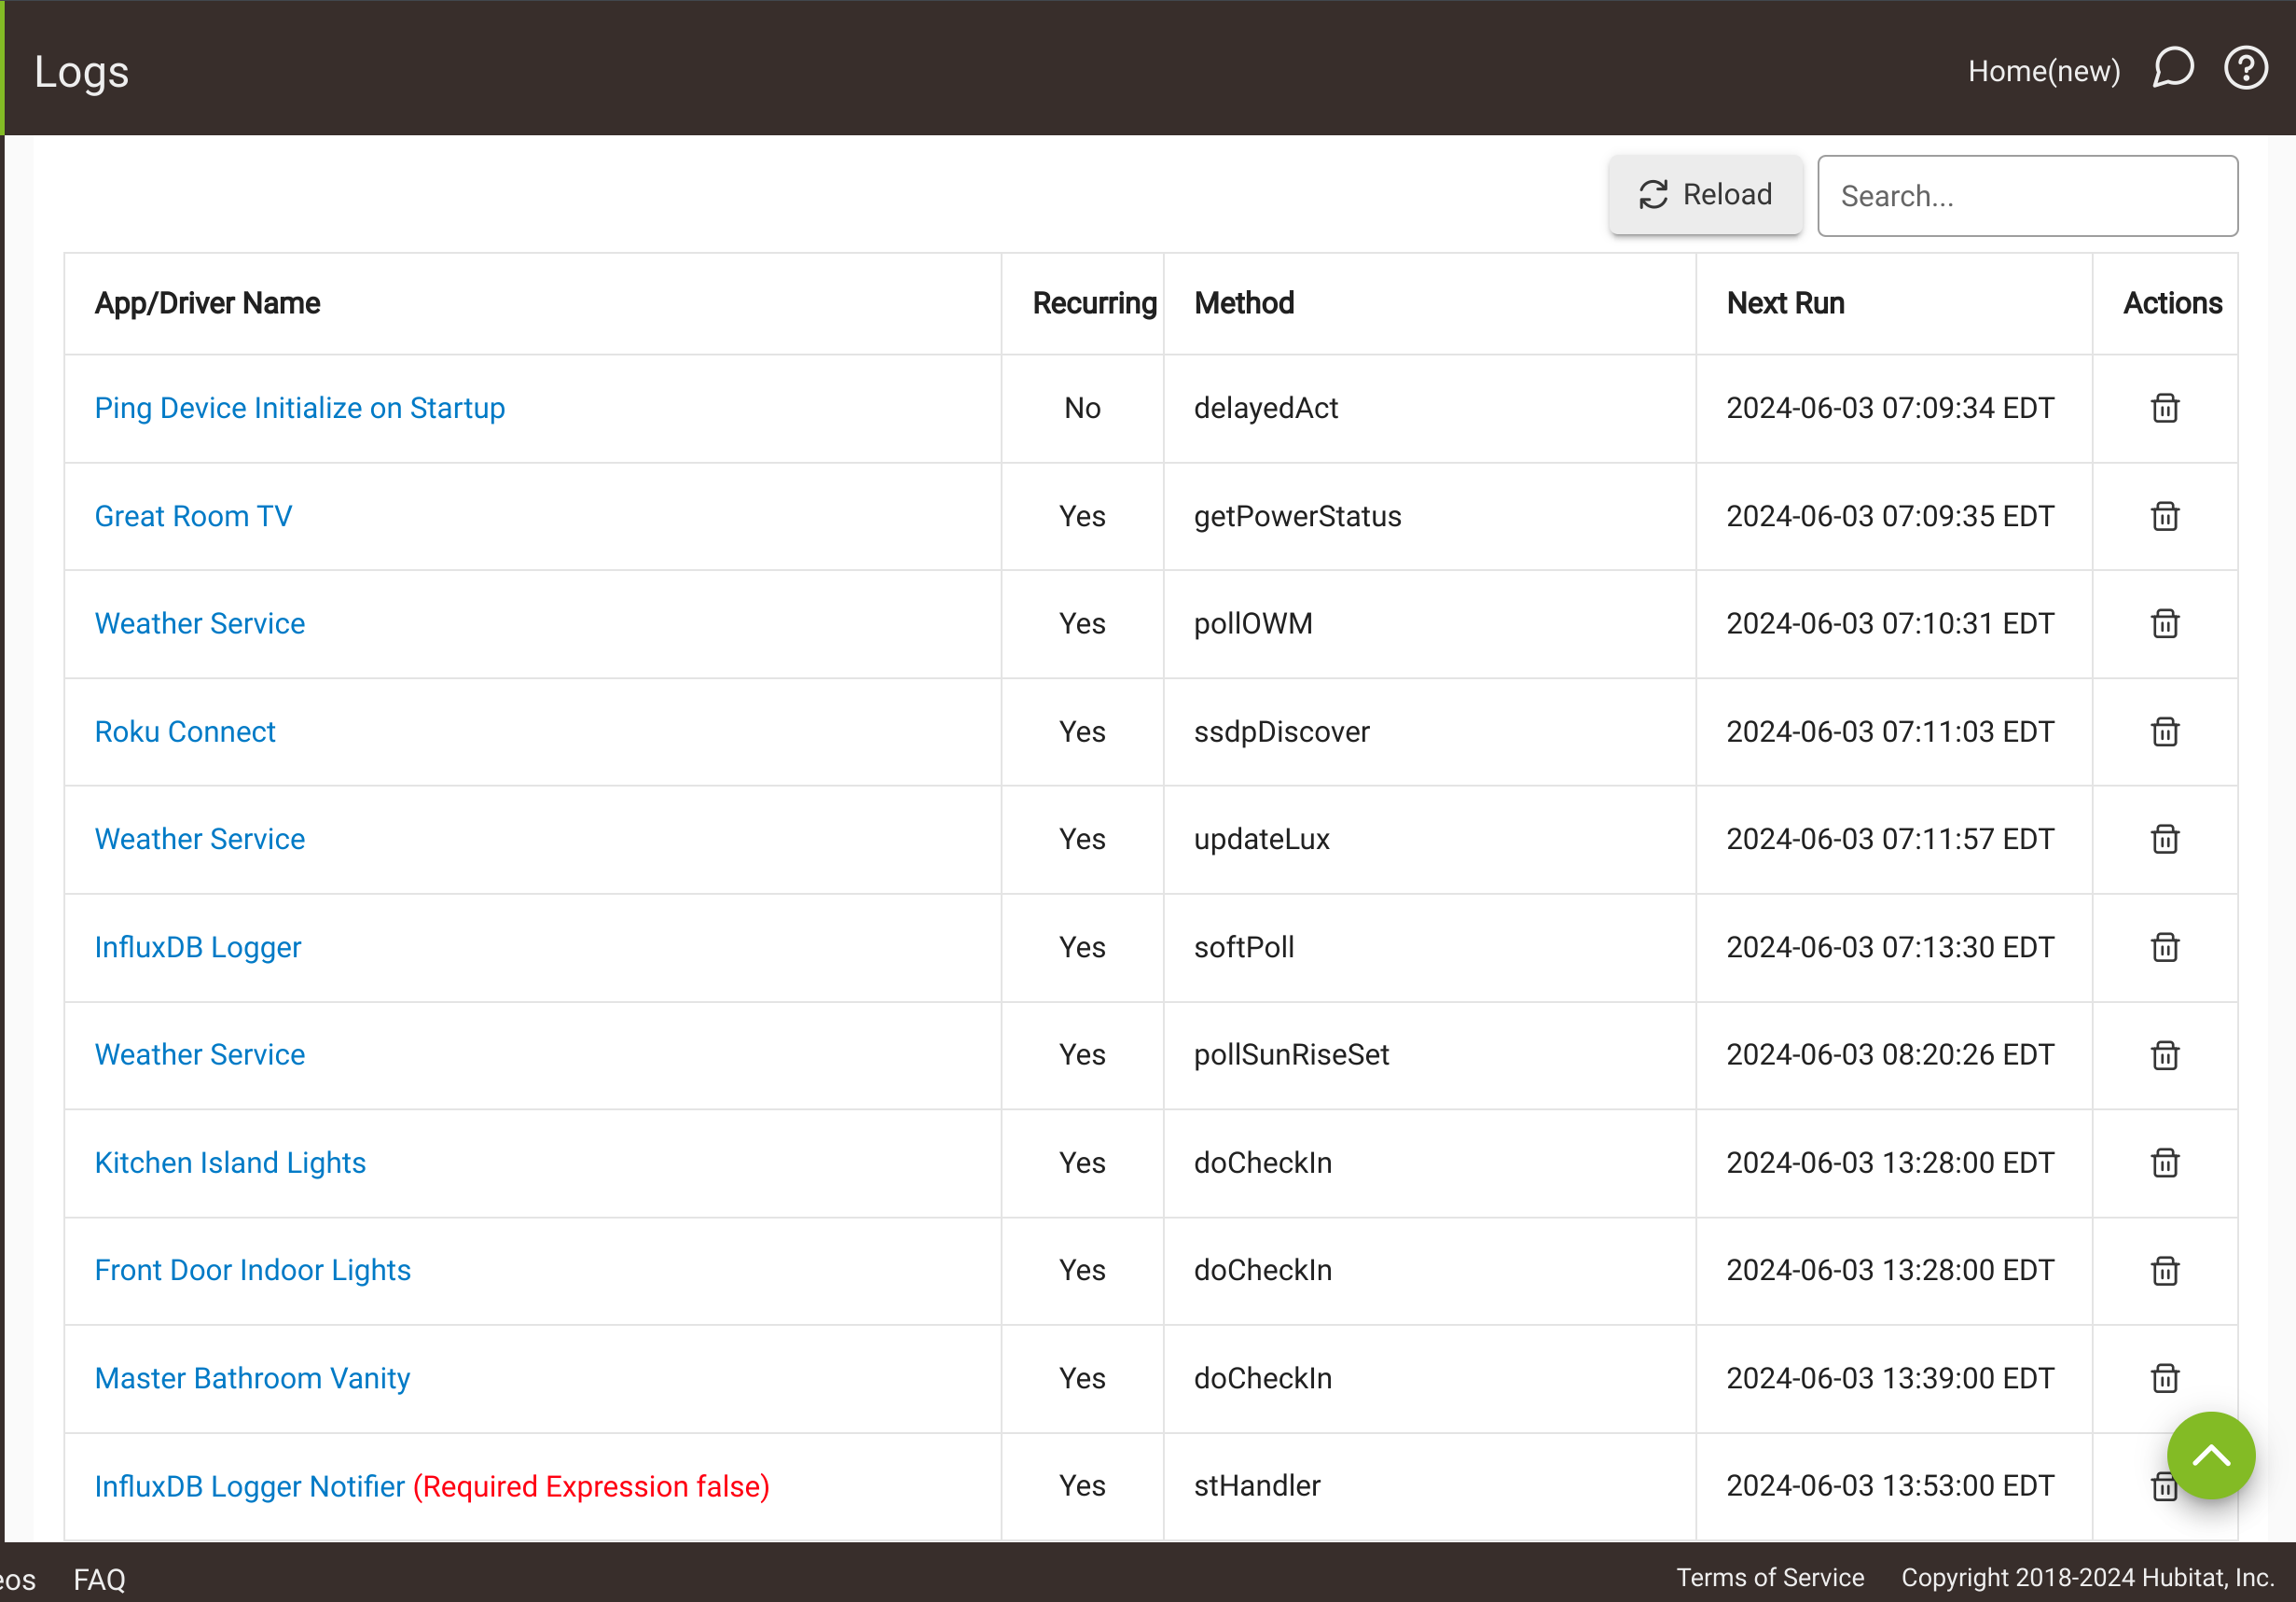This screenshot has height=1602, width=2296.
Task: Click trash icon for pollOWM job
Action: 2164,623
